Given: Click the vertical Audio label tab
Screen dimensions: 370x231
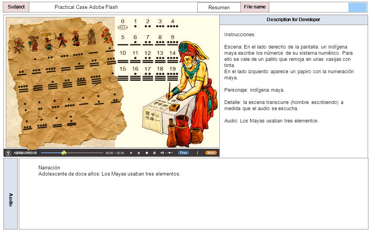Looking at the screenshot, I should pyautogui.click(x=11, y=194).
